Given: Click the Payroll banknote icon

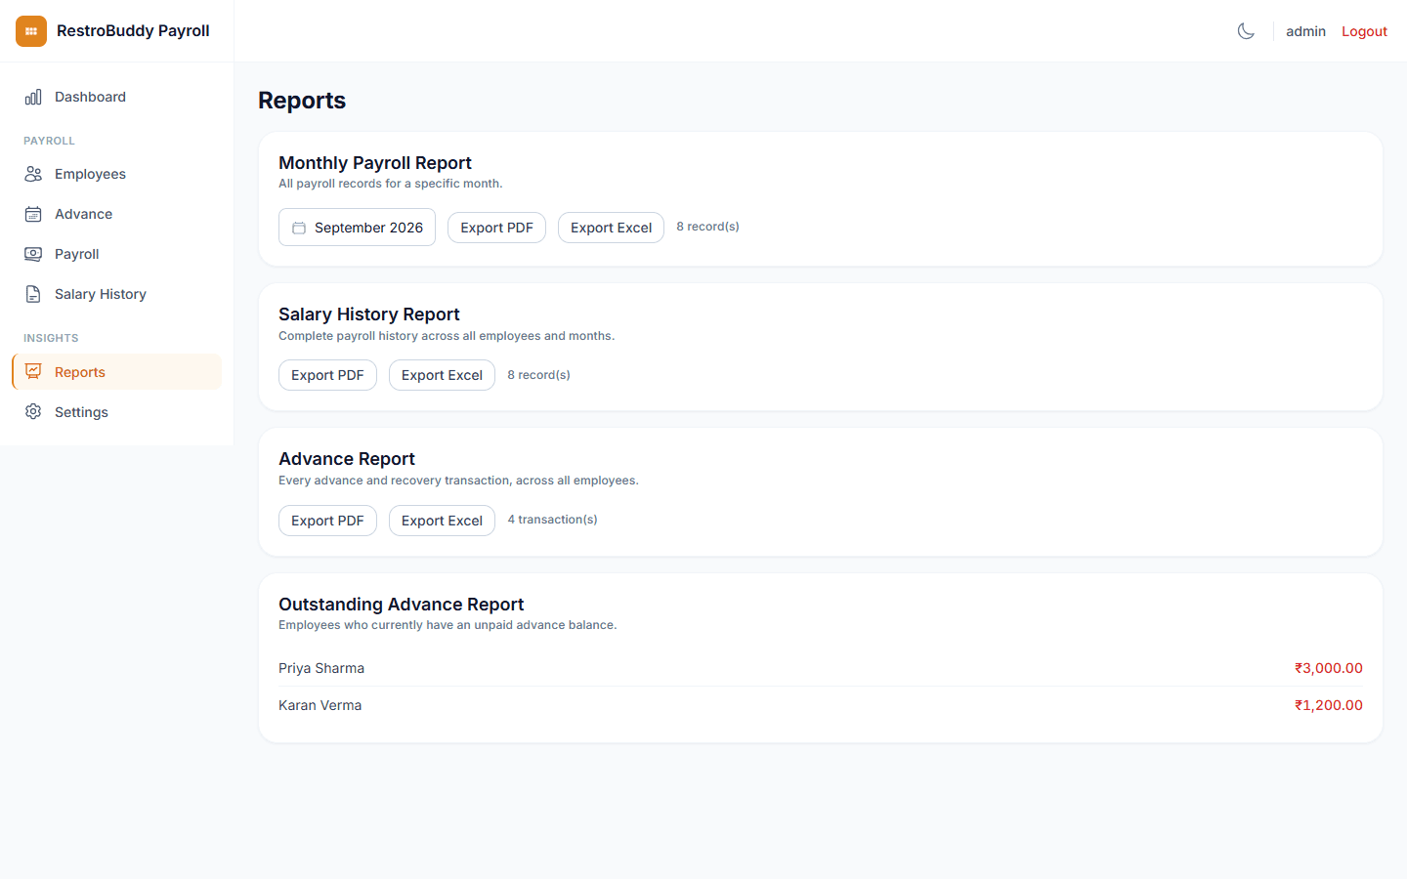Looking at the screenshot, I should (x=33, y=254).
